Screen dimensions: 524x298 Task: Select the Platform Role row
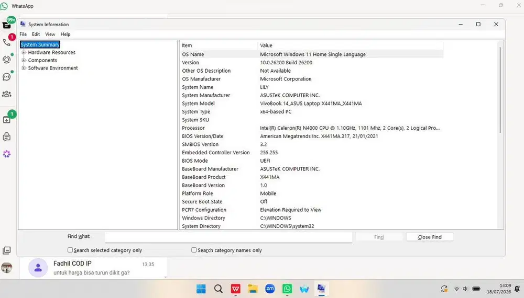coord(311,193)
